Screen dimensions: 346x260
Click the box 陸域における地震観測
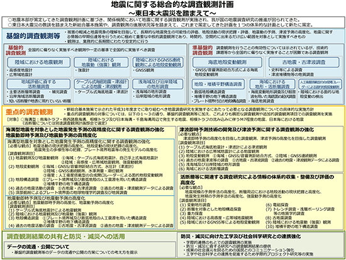(39, 62)
